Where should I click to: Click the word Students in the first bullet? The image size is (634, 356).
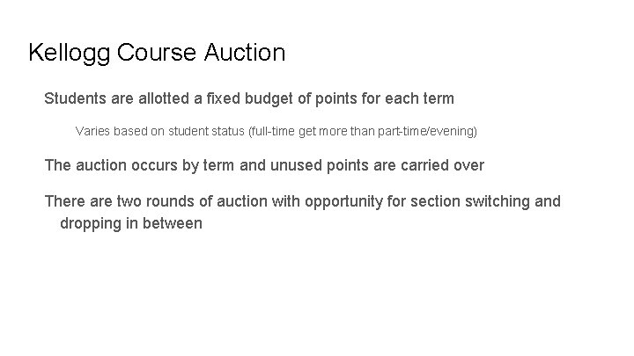pyautogui.click(x=75, y=98)
